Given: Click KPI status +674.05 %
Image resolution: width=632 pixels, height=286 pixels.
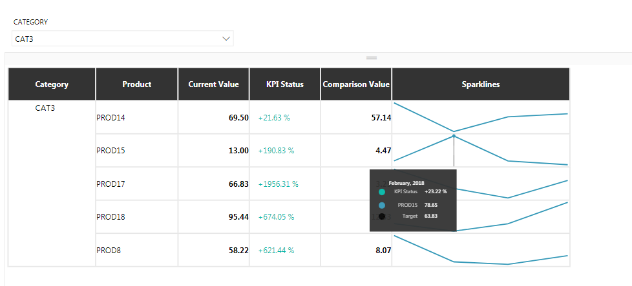Looking at the screenshot, I should (x=276, y=217).
